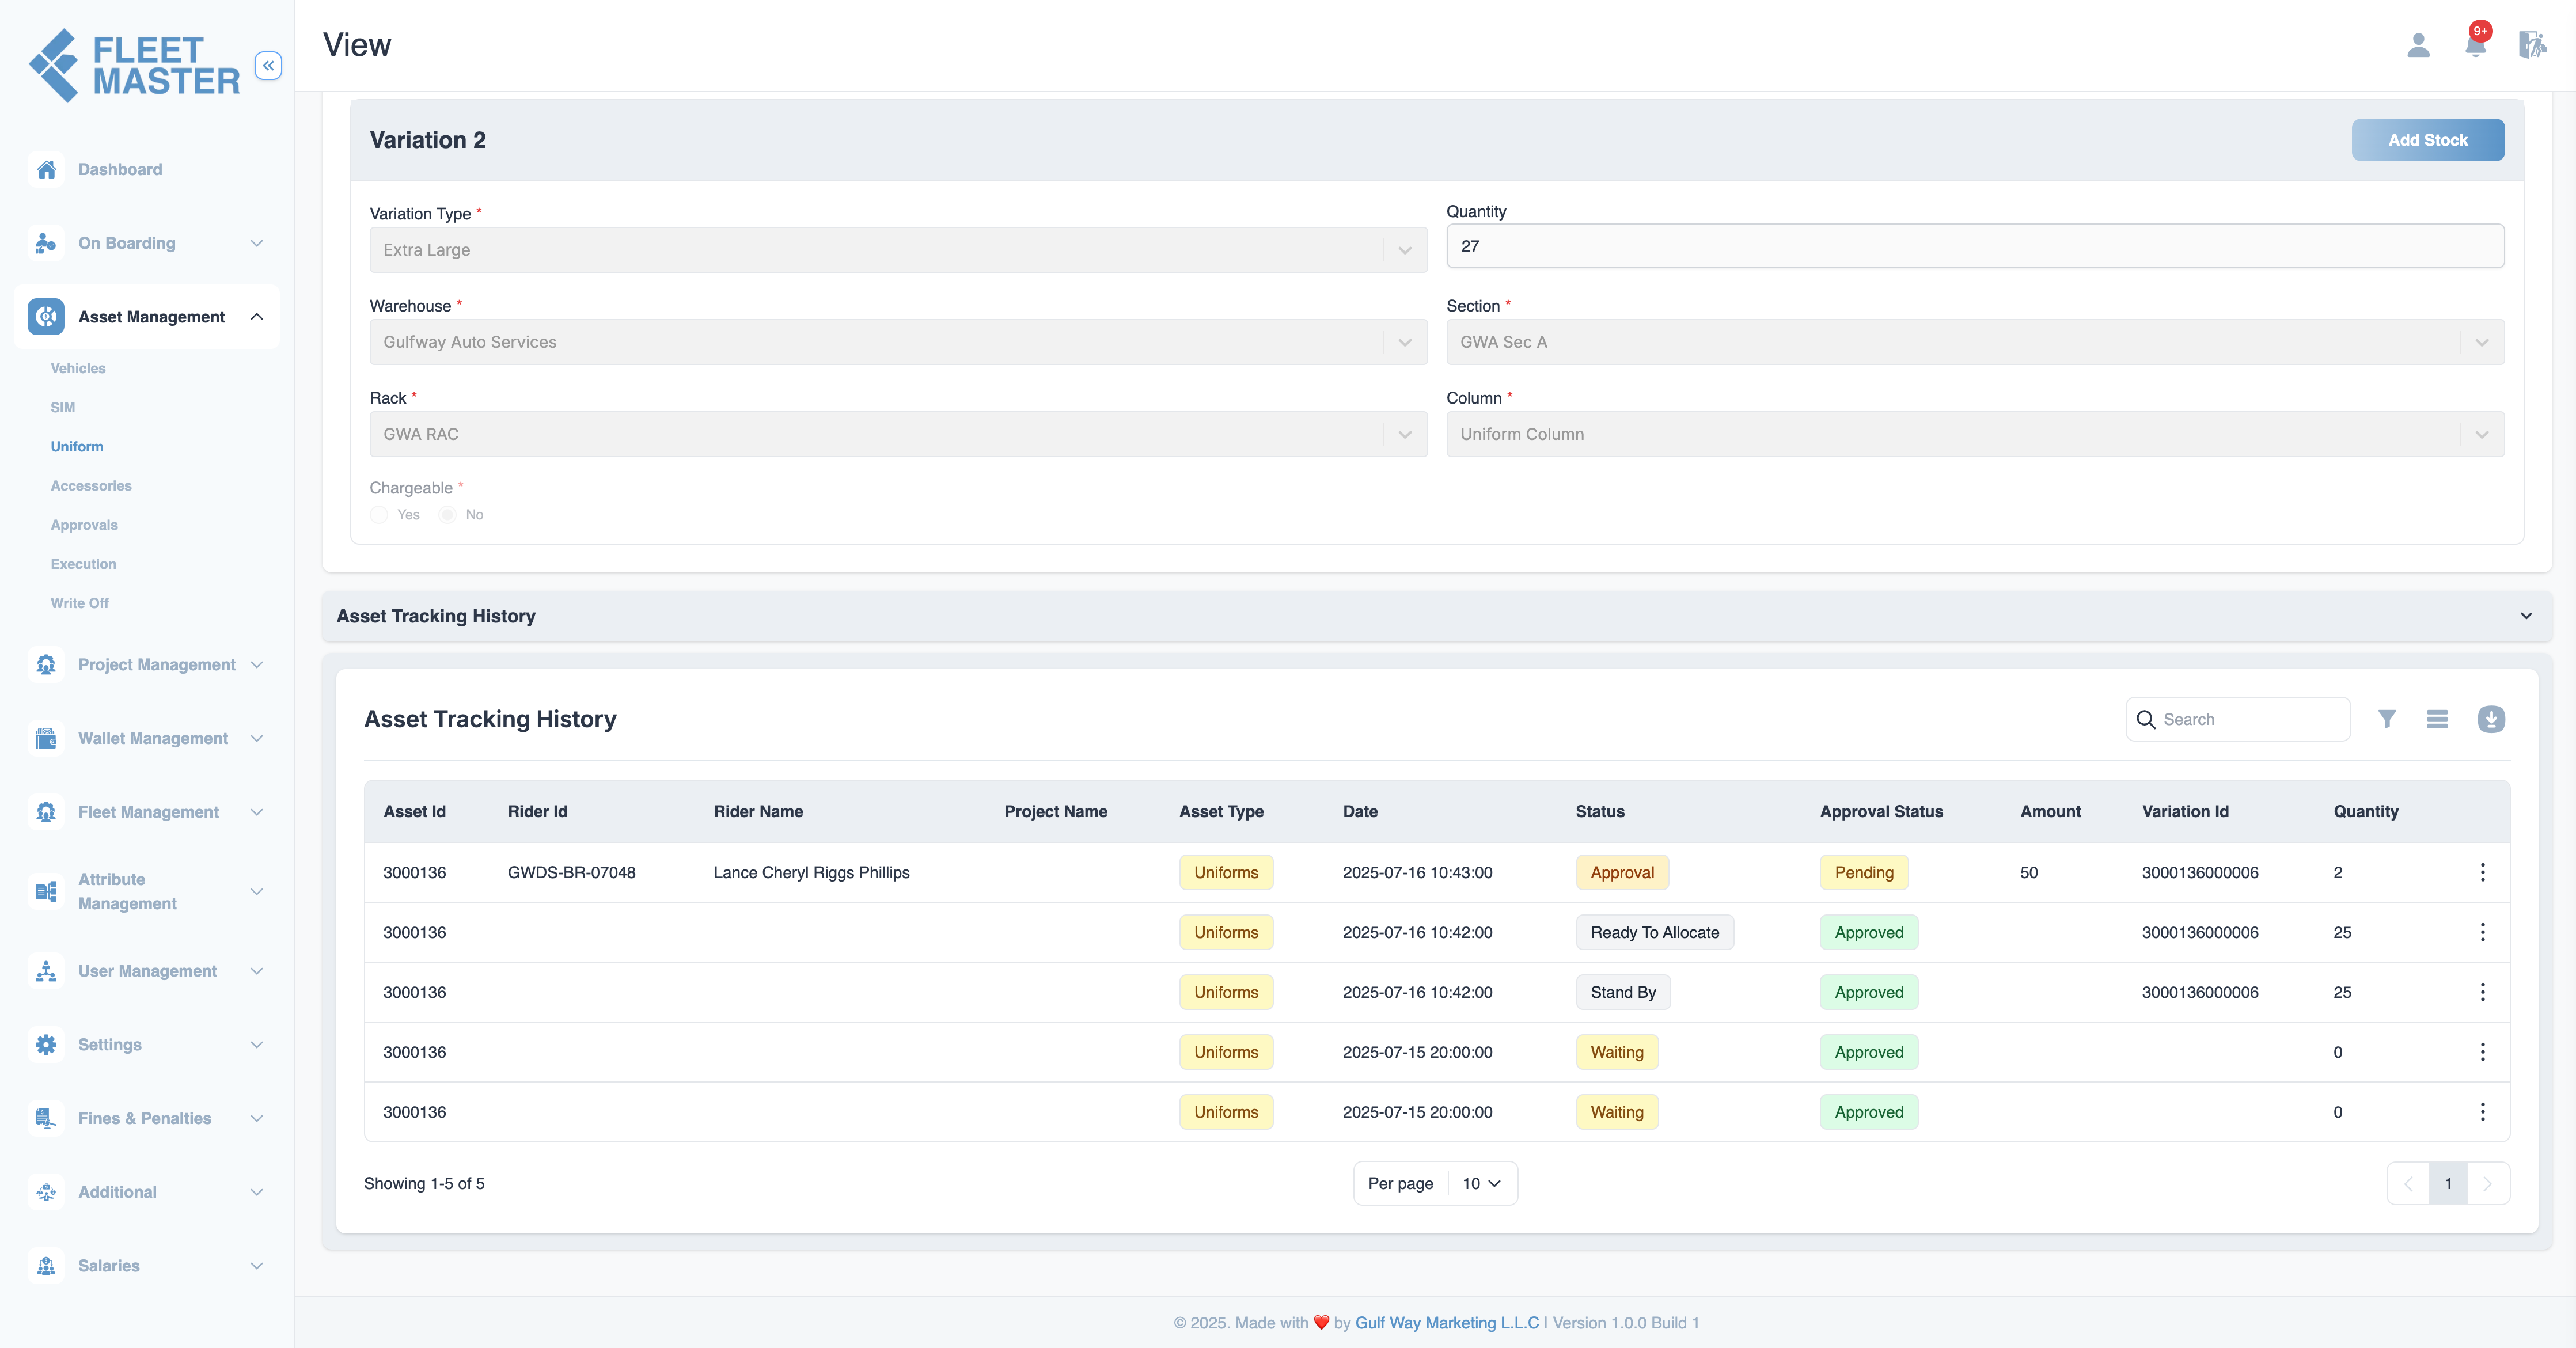Click the Fleet Management sidebar icon

(x=46, y=812)
